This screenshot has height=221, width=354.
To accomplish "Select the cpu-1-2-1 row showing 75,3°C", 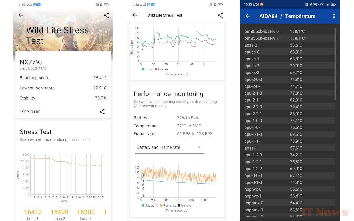I will (289, 162).
